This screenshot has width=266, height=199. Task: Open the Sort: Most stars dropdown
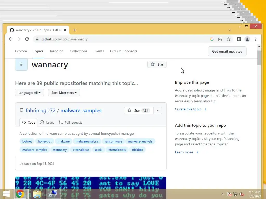[64, 93]
